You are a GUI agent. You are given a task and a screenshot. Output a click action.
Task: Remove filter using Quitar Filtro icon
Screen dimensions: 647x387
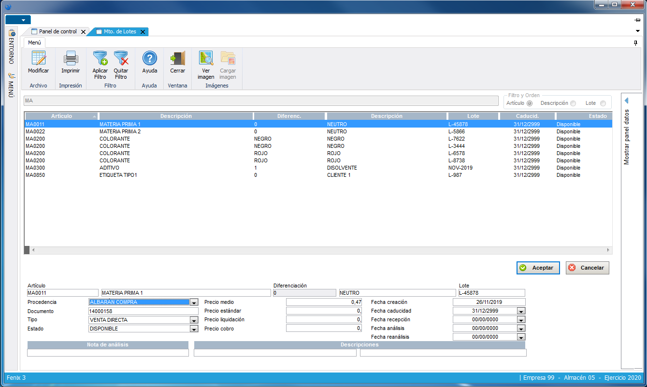tap(121, 58)
